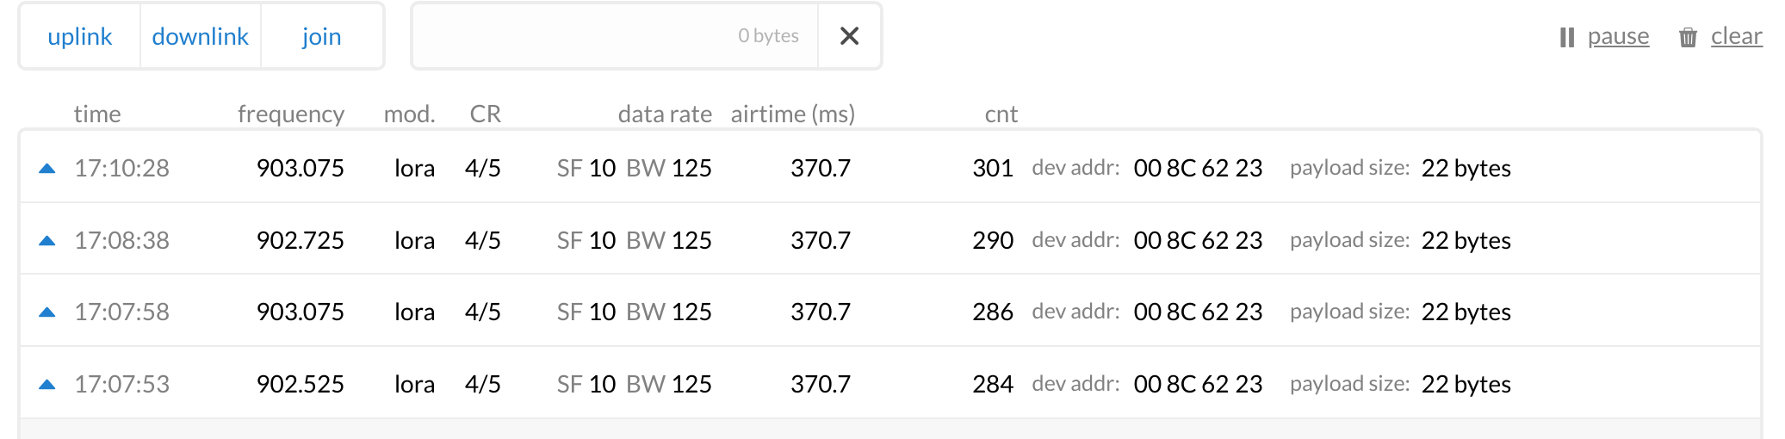
Task: Toggle the uplink filter
Action: click(x=80, y=36)
